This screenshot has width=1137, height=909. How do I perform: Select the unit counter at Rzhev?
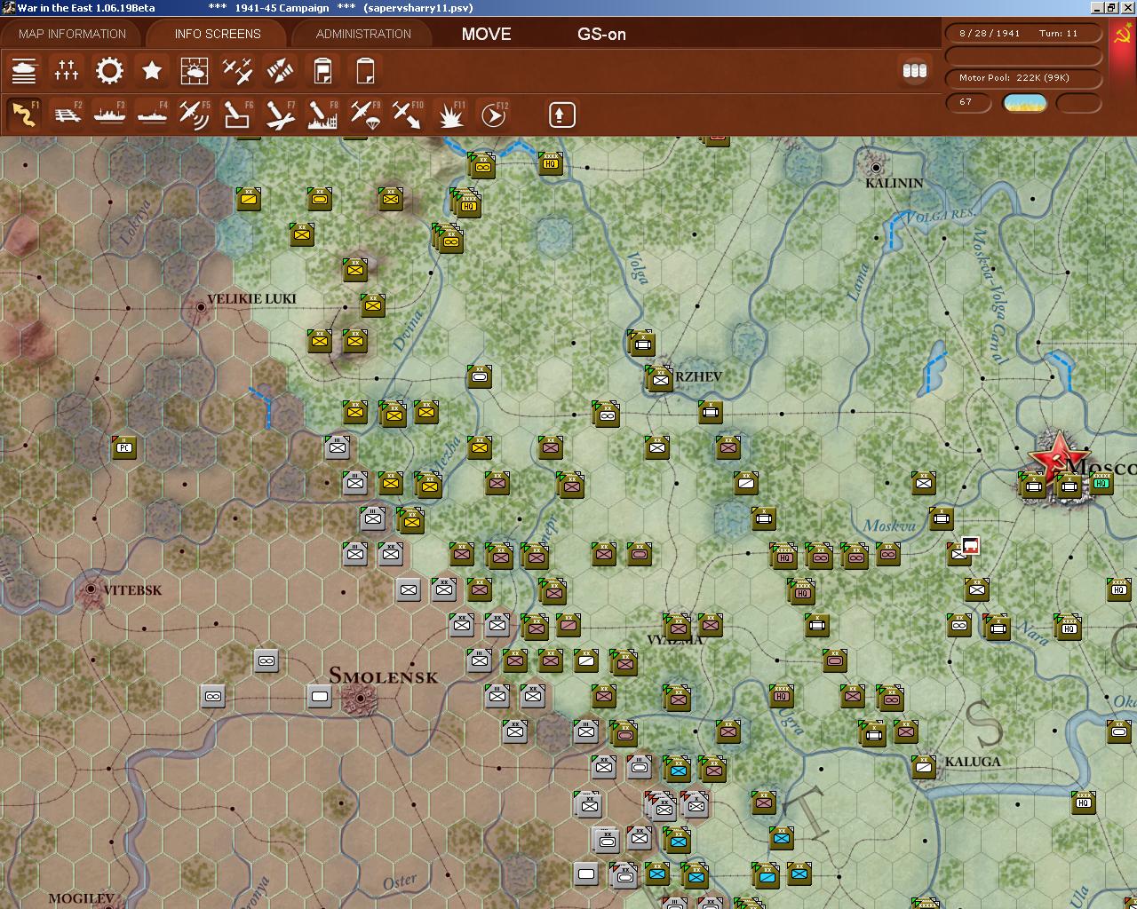coord(659,379)
